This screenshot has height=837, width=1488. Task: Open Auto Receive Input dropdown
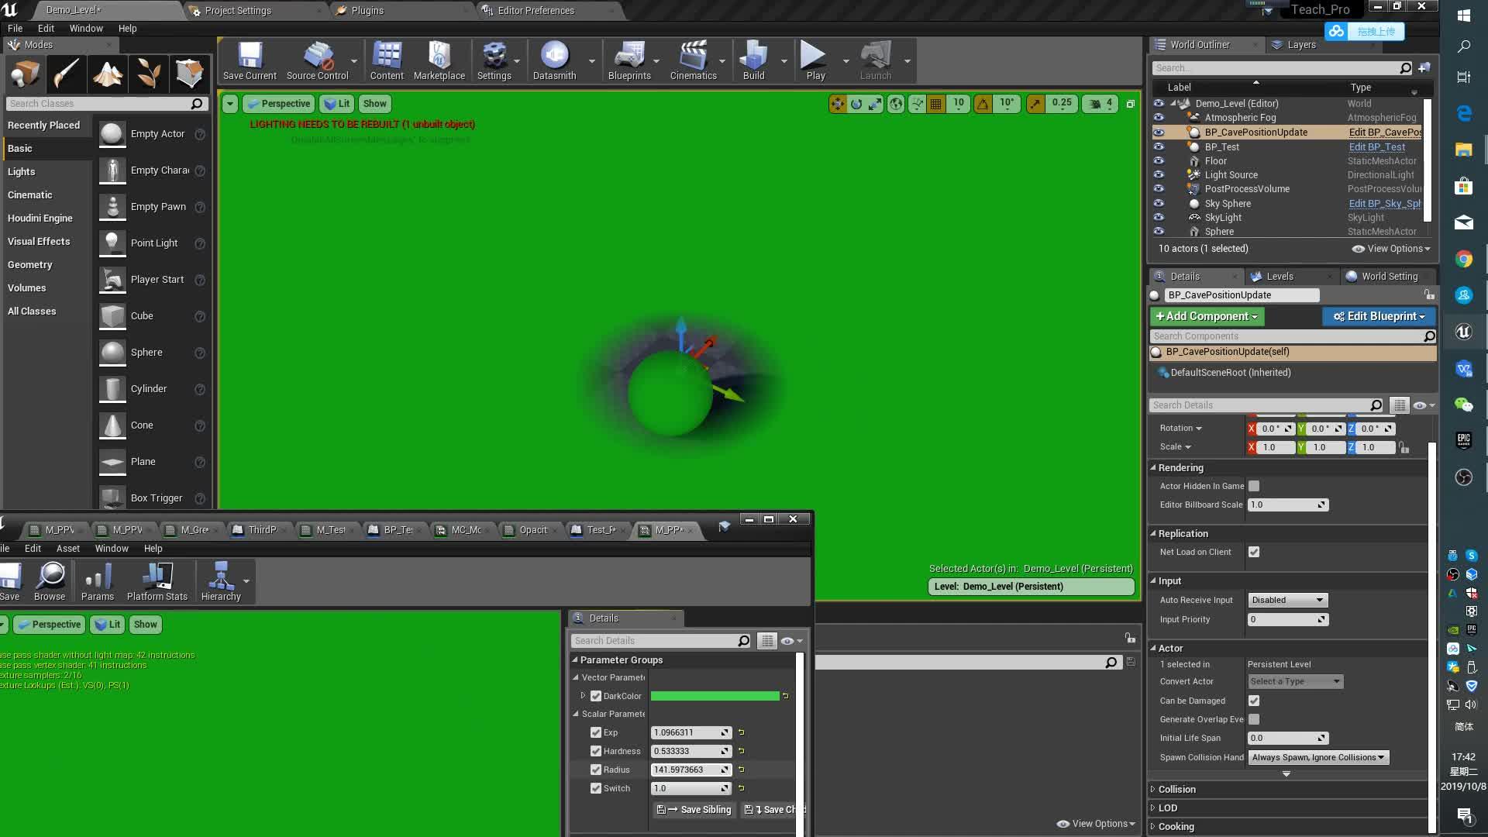click(x=1287, y=600)
